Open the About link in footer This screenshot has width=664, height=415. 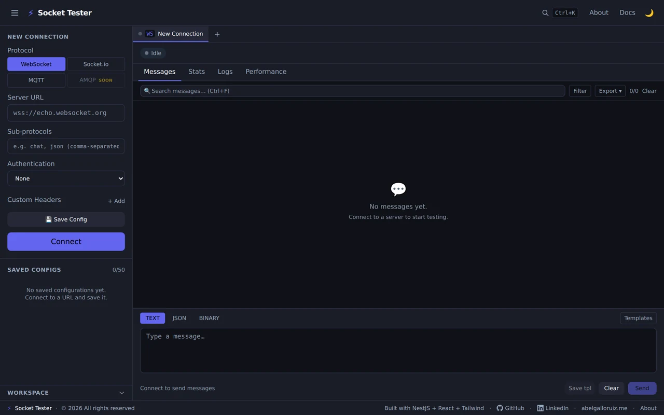tap(648, 408)
